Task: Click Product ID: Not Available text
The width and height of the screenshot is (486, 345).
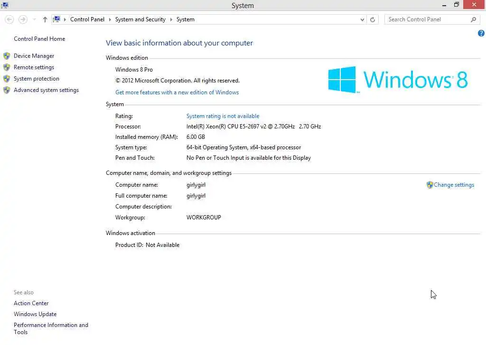Action: 147,245
